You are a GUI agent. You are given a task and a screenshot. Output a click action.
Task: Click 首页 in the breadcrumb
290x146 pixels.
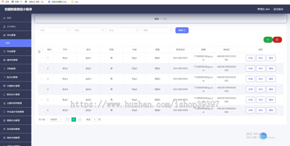(157, 19)
